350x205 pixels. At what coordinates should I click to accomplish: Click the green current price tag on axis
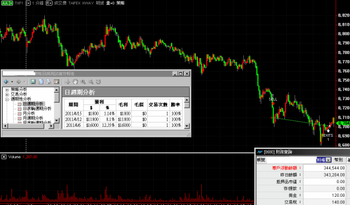343,123
